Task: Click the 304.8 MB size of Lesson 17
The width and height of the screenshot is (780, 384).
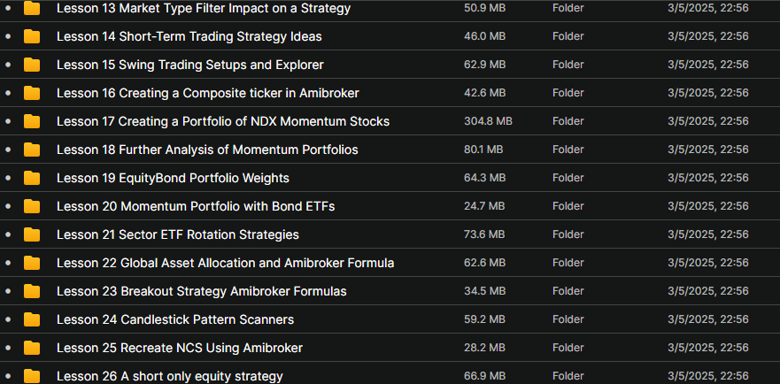Action: tap(488, 121)
